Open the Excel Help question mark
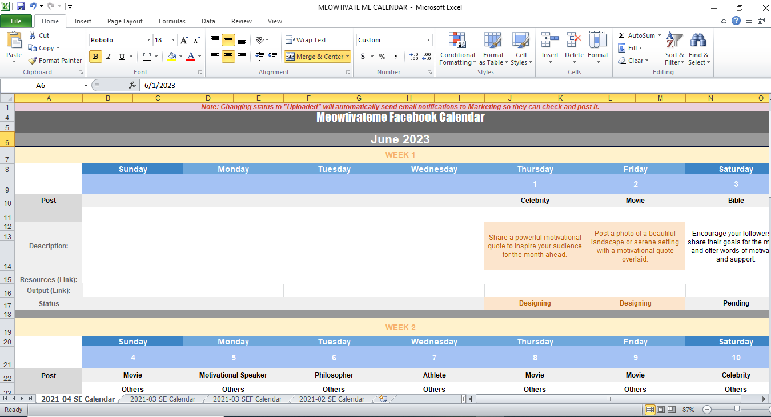The image size is (771, 417). pos(736,21)
